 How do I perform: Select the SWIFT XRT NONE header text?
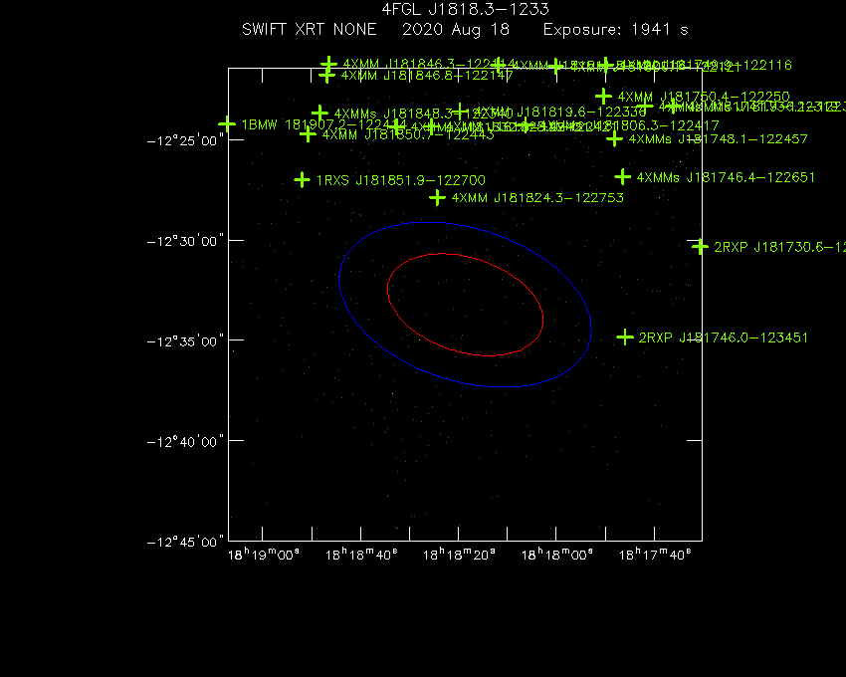click(310, 29)
